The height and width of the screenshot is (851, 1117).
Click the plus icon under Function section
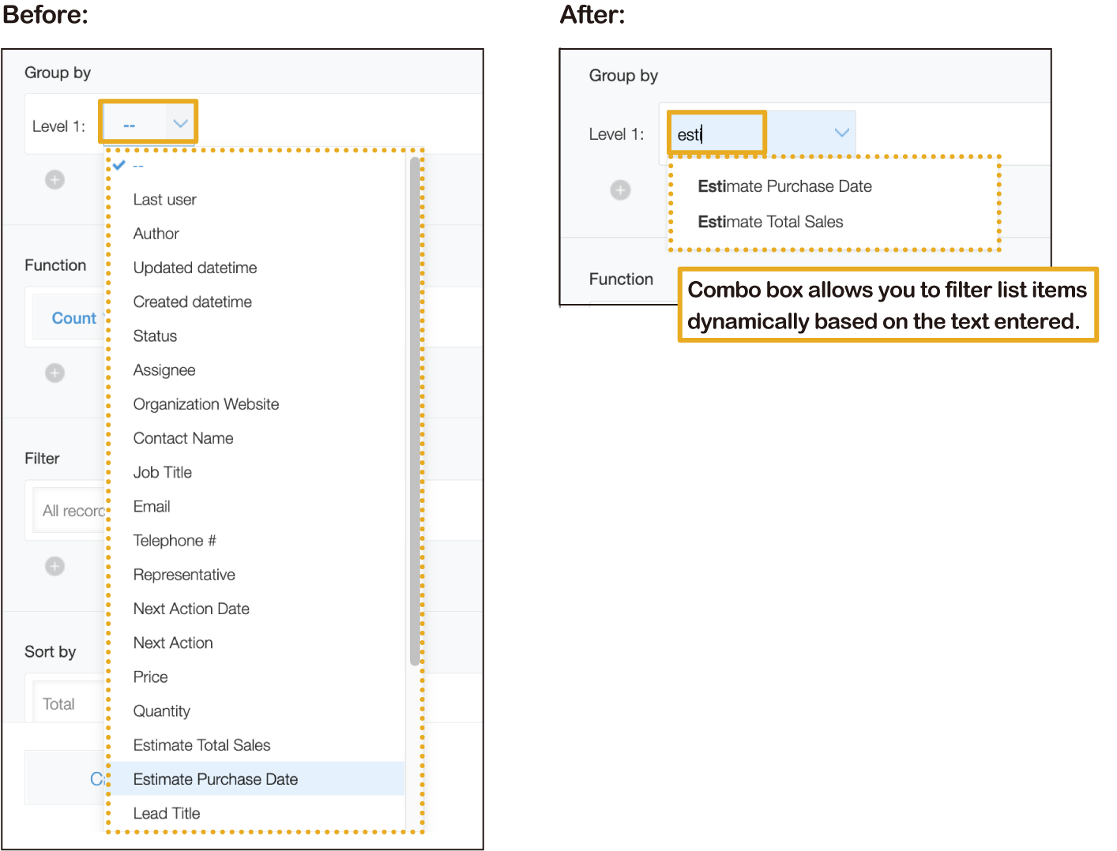[55, 373]
